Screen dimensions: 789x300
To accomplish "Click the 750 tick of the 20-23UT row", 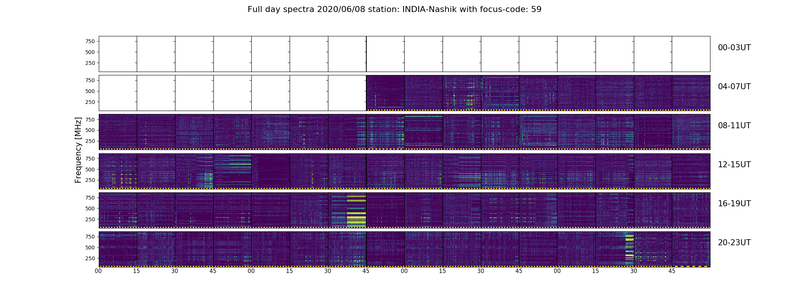I will [x=90, y=237].
